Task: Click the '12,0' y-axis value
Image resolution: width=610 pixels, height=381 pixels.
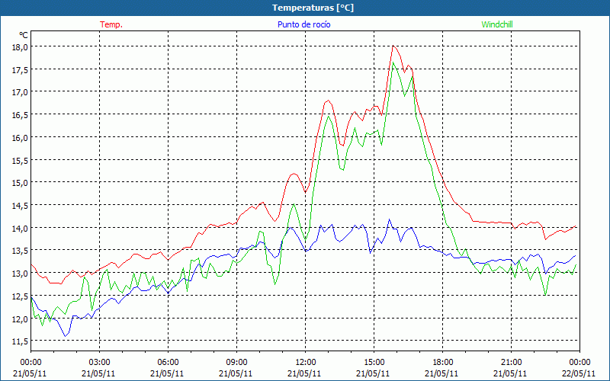Action: tap(21, 319)
